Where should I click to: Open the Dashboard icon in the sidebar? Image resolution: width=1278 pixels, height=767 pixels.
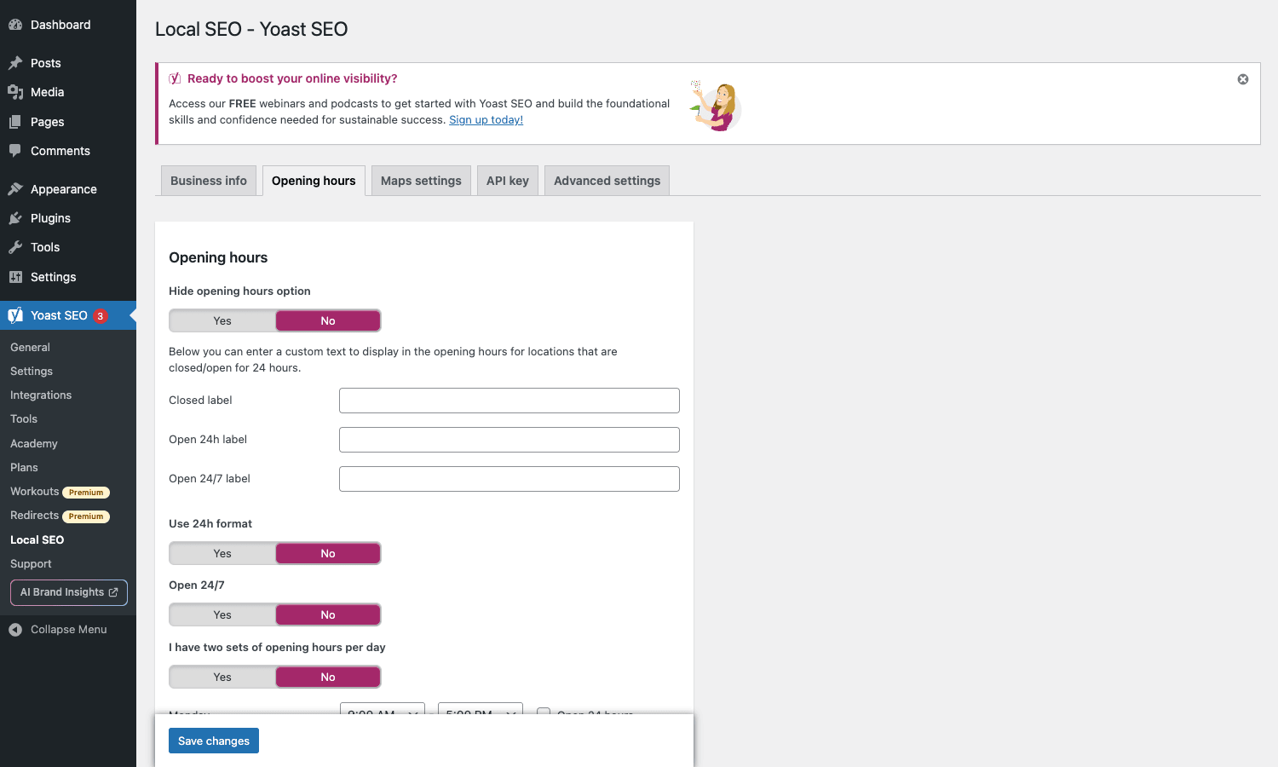click(15, 25)
